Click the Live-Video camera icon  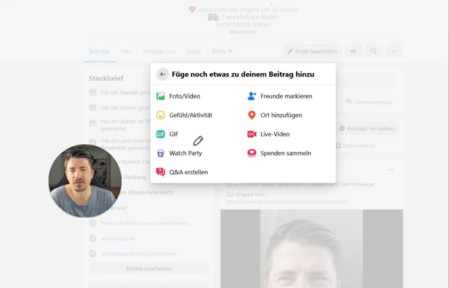coord(252,134)
